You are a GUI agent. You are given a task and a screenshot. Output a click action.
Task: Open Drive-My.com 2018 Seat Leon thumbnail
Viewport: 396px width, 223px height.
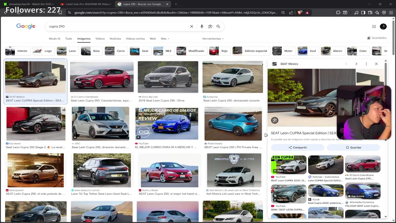[168, 77]
